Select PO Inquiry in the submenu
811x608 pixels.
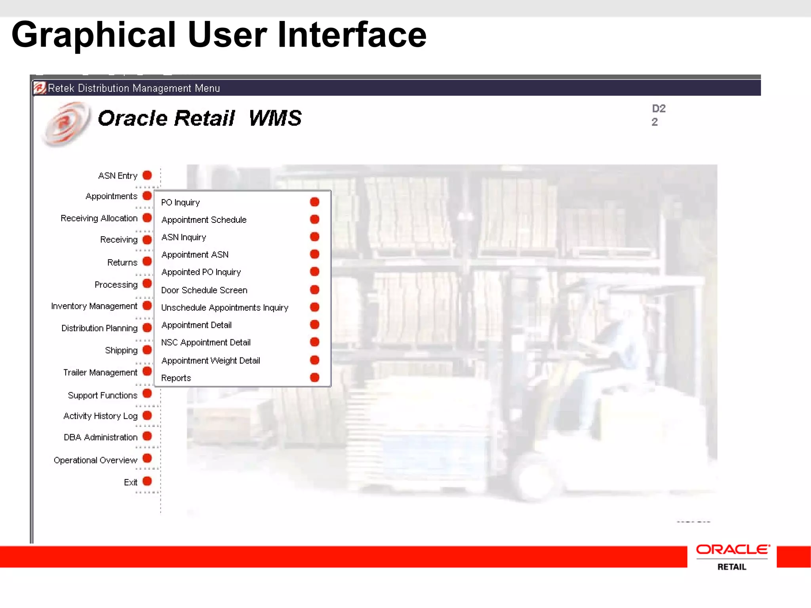181,203
